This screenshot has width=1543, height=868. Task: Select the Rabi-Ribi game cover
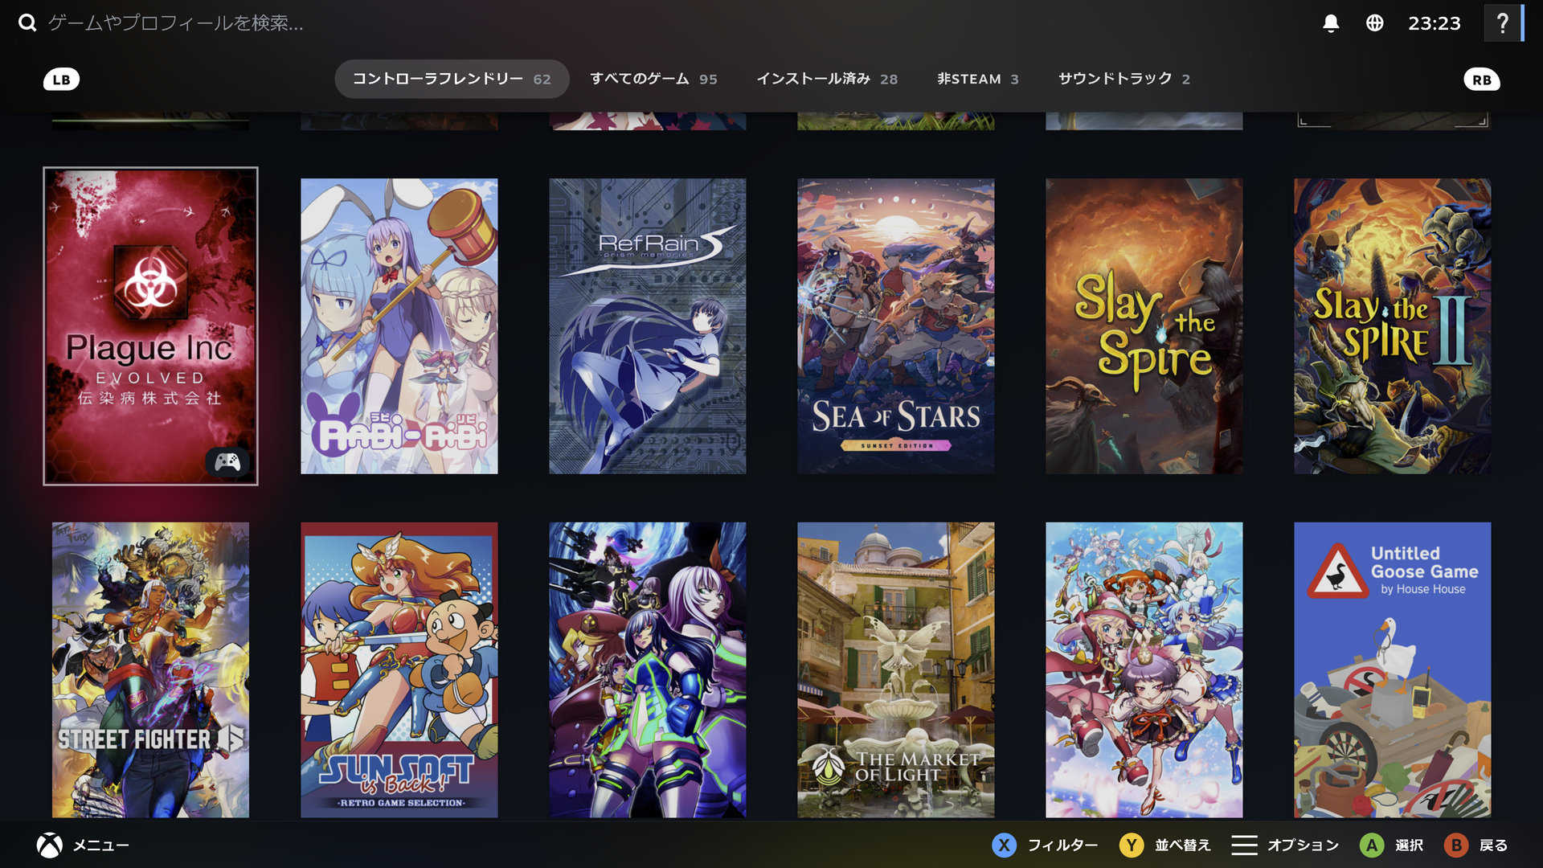point(399,326)
